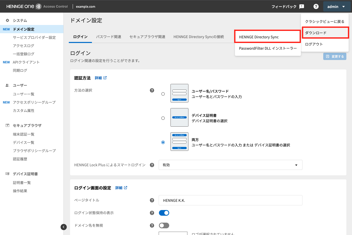
Task: Open the 詳細 link beside 認証方法
Action: pos(101,78)
